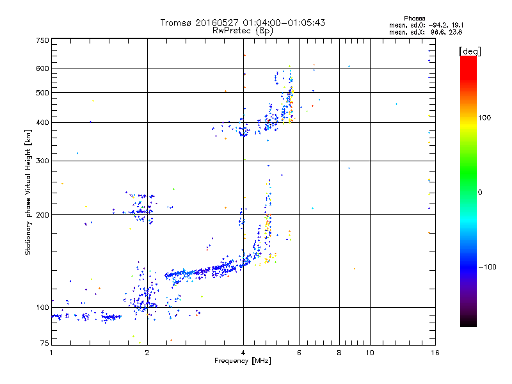Screen dimensions: 512x384
Task: Click y-axis tick label '400'
Action: (42, 123)
